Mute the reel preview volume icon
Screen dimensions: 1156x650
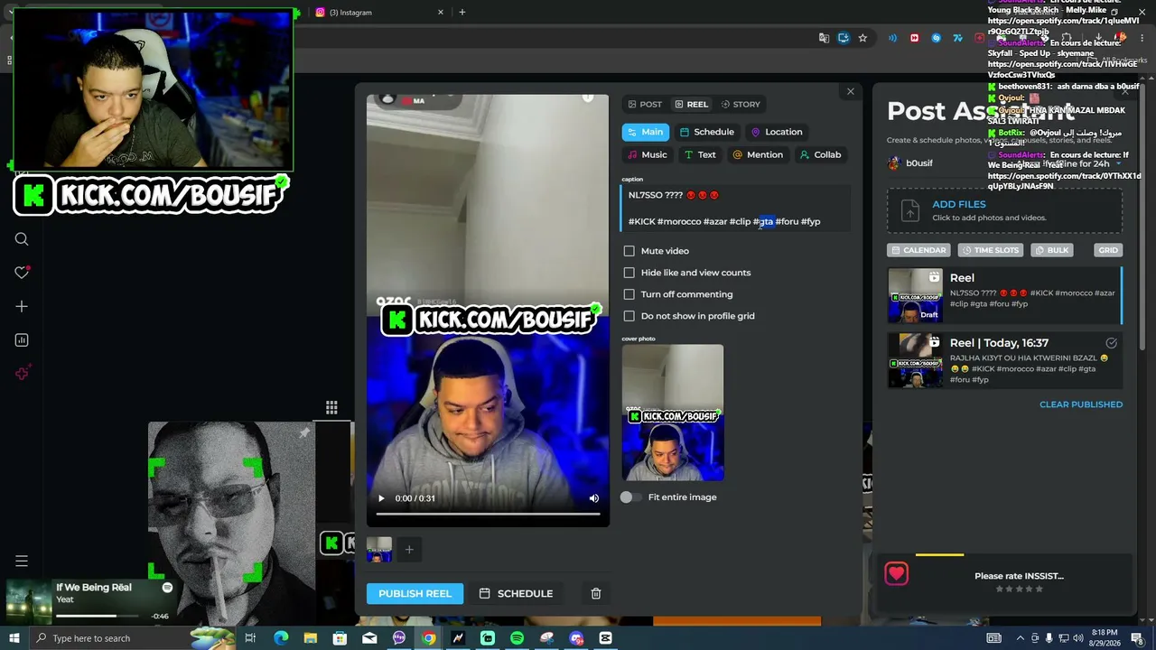tap(593, 498)
